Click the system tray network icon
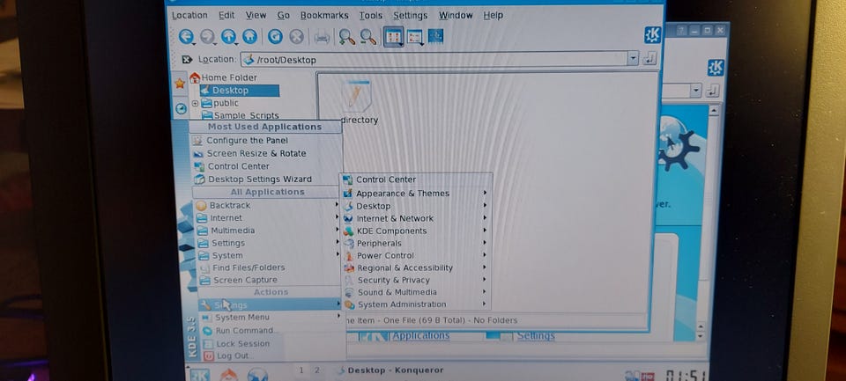 tap(631, 376)
